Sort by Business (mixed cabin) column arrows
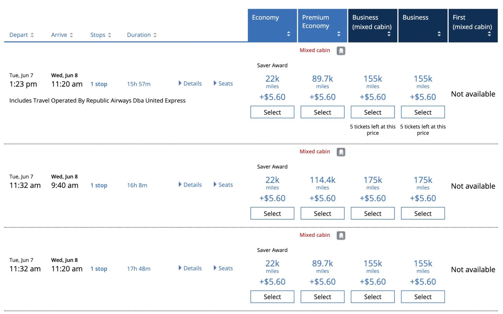Viewport: 503px width, 314px height. click(389, 34)
